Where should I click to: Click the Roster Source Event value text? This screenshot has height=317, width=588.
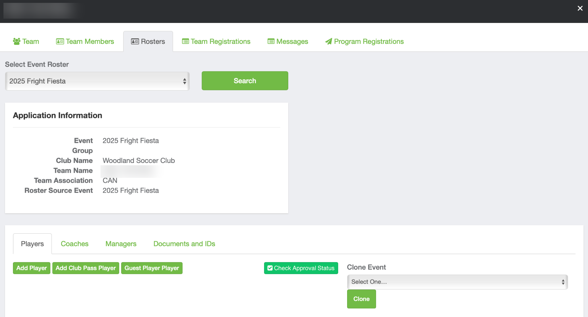pos(131,190)
